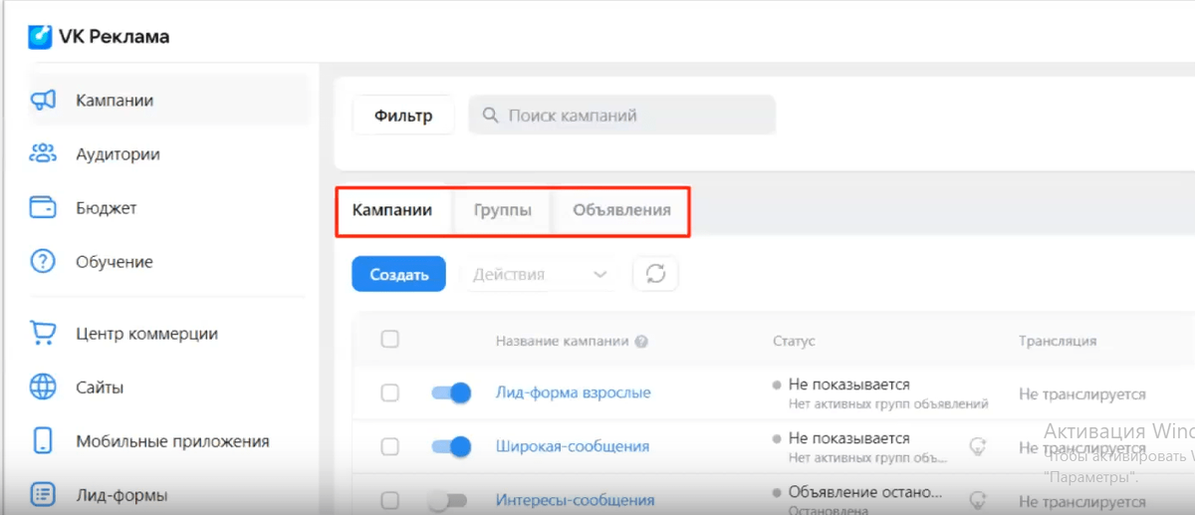Click the Статус column header
1195x515 pixels.
tap(794, 341)
